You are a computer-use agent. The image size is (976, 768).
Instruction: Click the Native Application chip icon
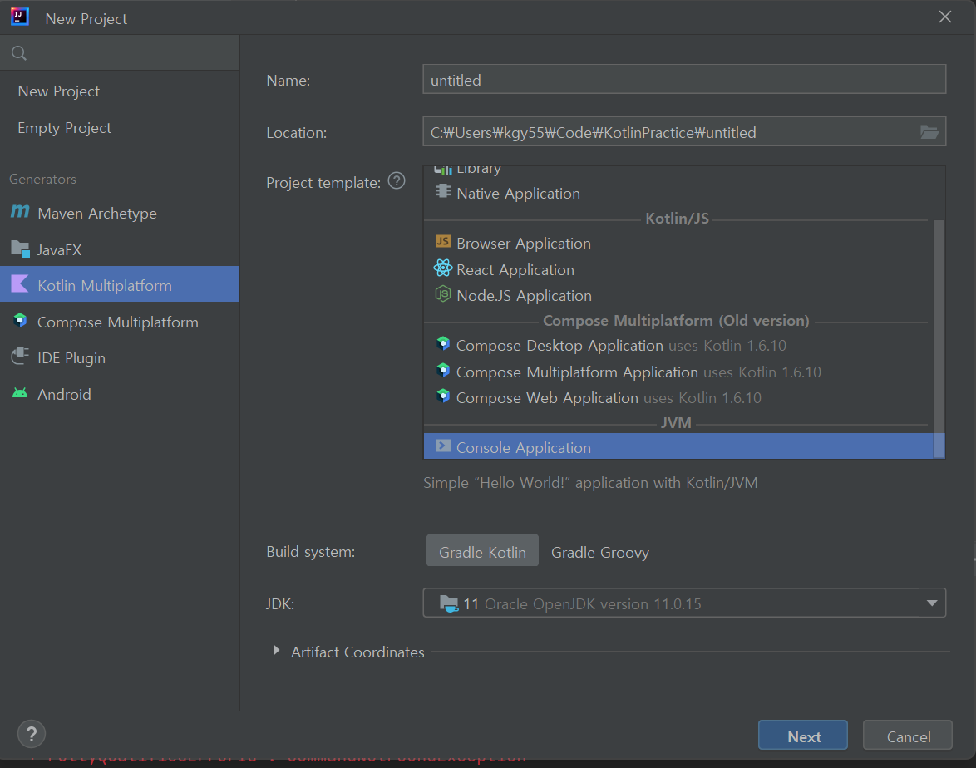[442, 192]
